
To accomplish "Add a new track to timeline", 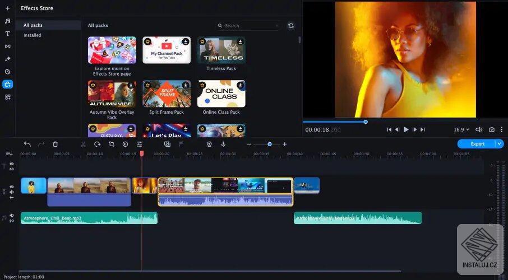I will [9, 154].
